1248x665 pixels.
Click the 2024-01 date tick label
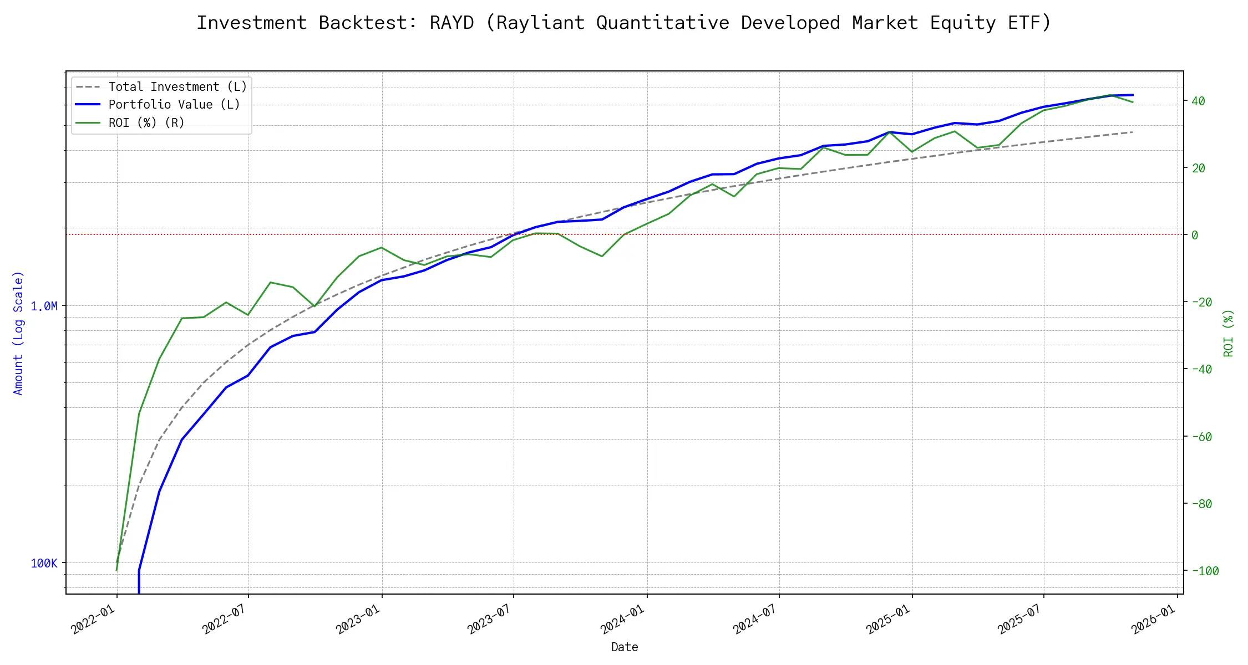tap(623, 619)
